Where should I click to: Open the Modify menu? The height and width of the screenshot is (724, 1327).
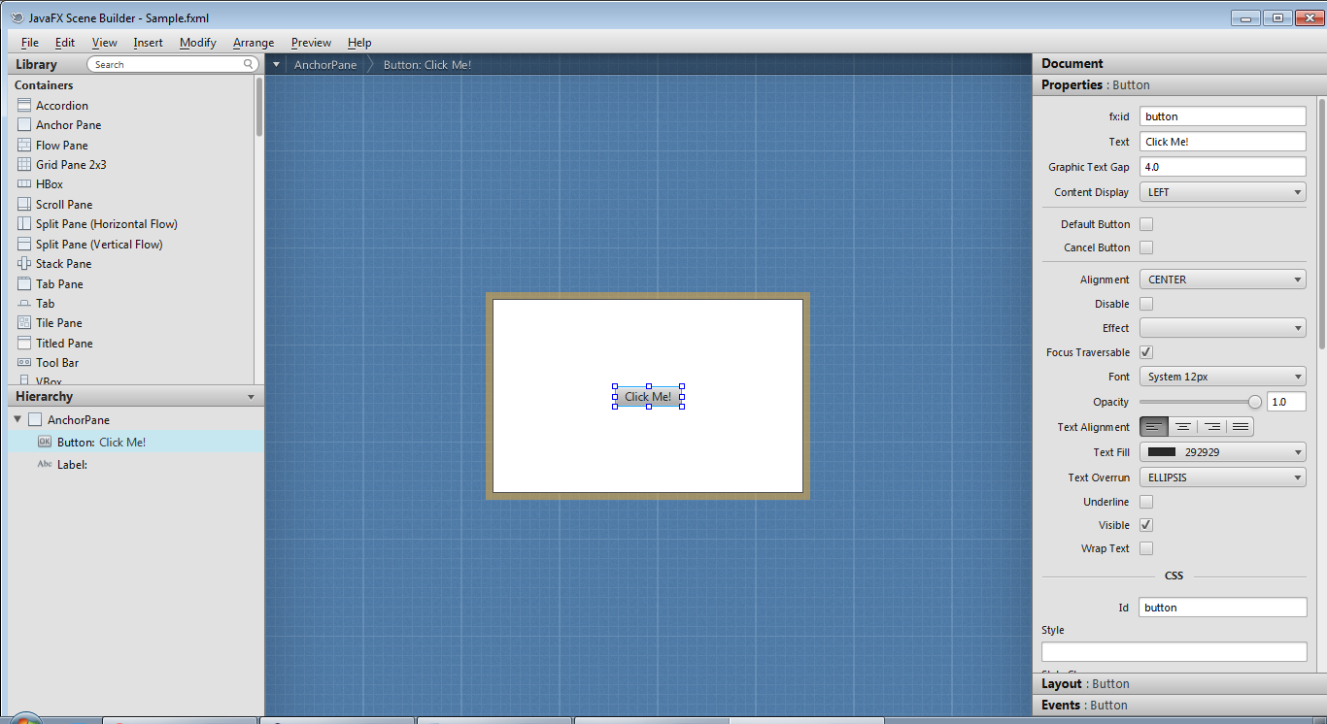pos(198,43)
